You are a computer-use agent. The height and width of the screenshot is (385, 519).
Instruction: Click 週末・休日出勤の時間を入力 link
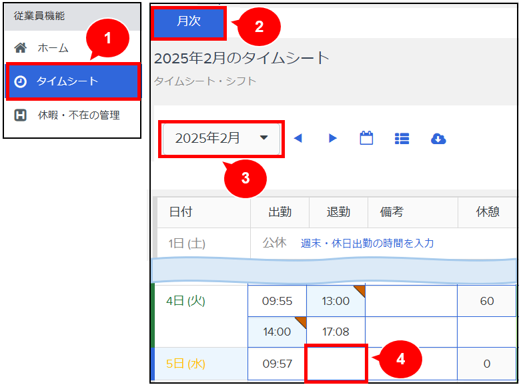[x=367, y=244]
